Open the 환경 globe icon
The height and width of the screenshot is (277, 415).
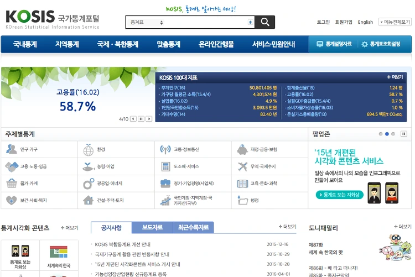[x=89, y=150]
